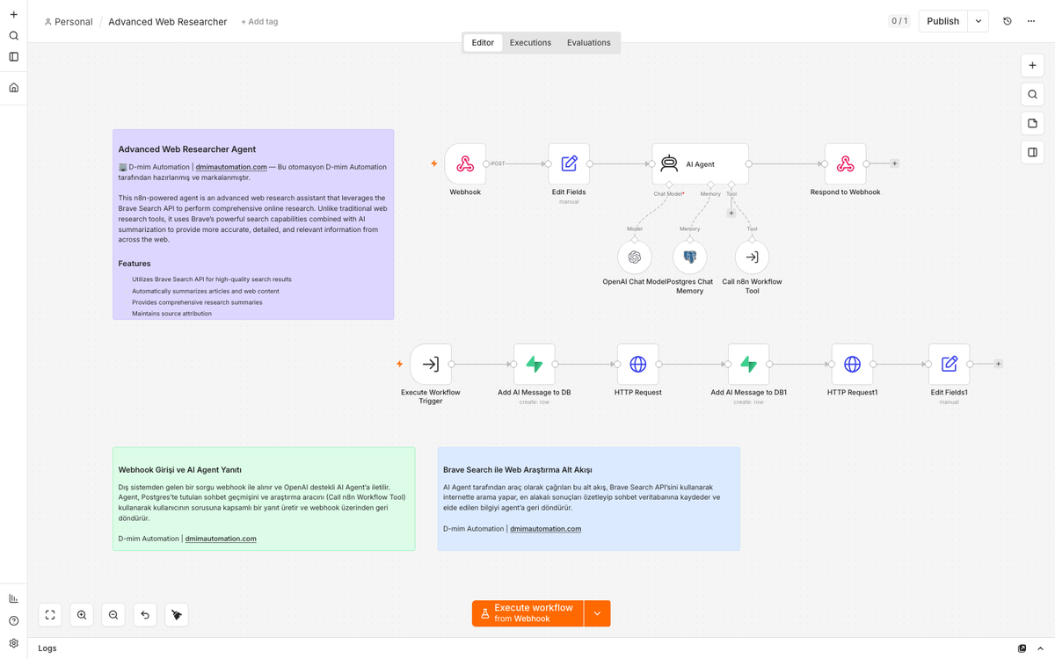Click the 0 / 1 counter badge

(x=899, y=21)
